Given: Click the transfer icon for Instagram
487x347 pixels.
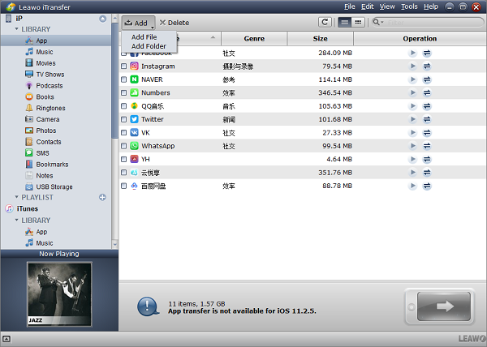Looking at the screenshot, I should (x=427, y=66).
